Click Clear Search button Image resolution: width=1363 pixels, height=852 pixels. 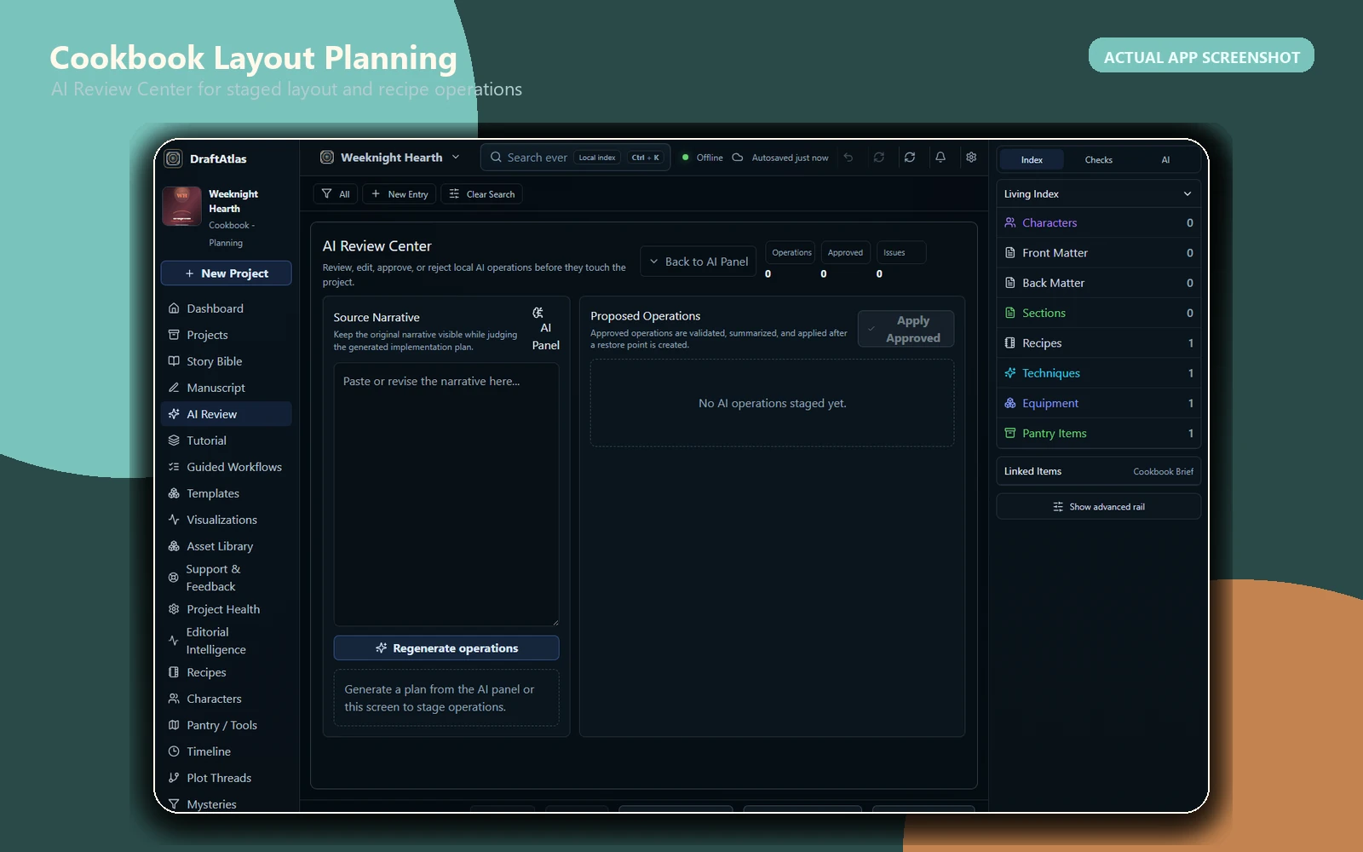click(x=482, y=194)
